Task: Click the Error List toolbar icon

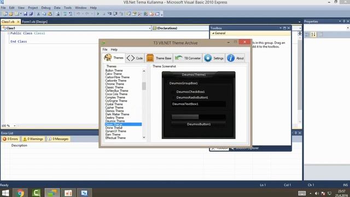Action: [151, 14]
